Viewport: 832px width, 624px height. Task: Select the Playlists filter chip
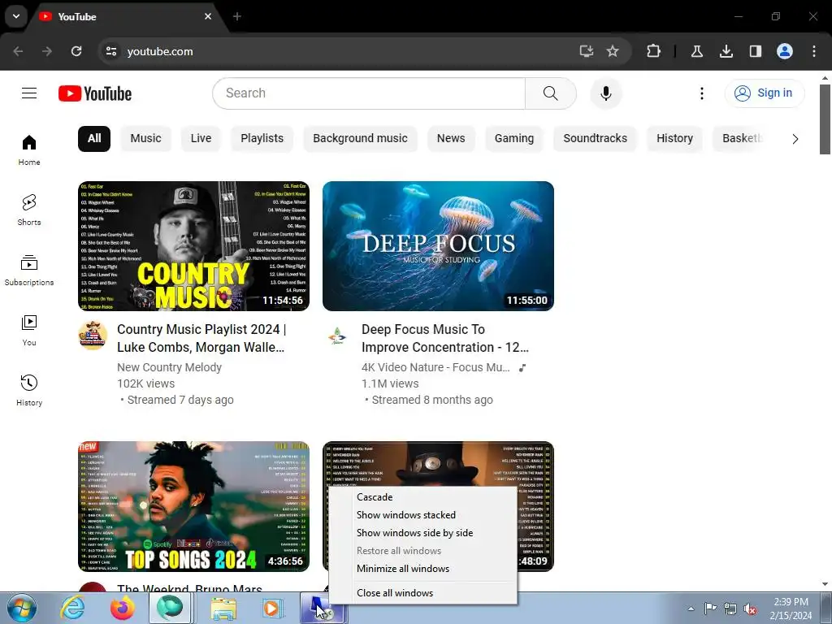[x=262, y=138]
